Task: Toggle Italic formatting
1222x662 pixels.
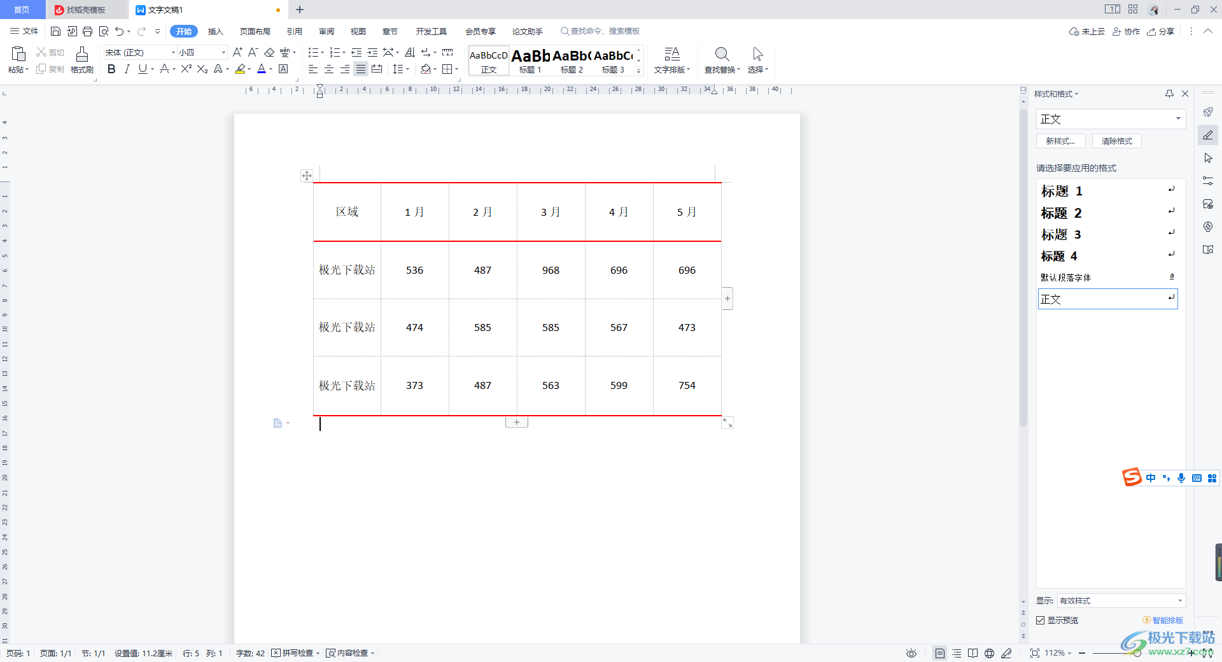Action: [x=127, y=69]
